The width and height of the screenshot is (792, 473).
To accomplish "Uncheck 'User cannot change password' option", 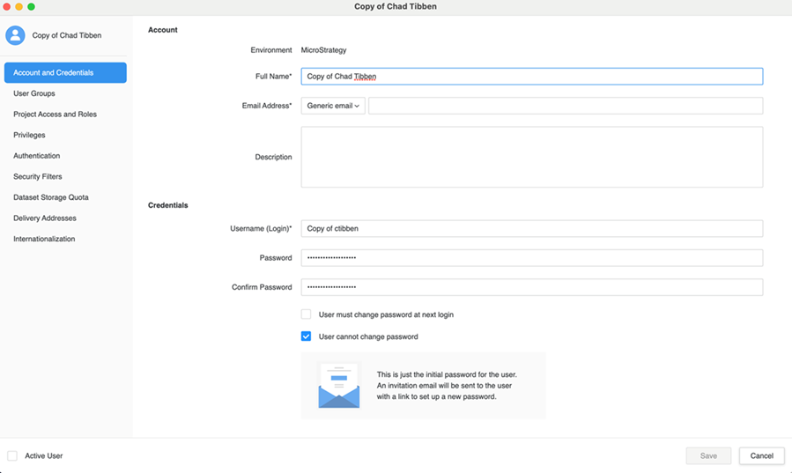I will pyautogui.click(x=306, y=336).
